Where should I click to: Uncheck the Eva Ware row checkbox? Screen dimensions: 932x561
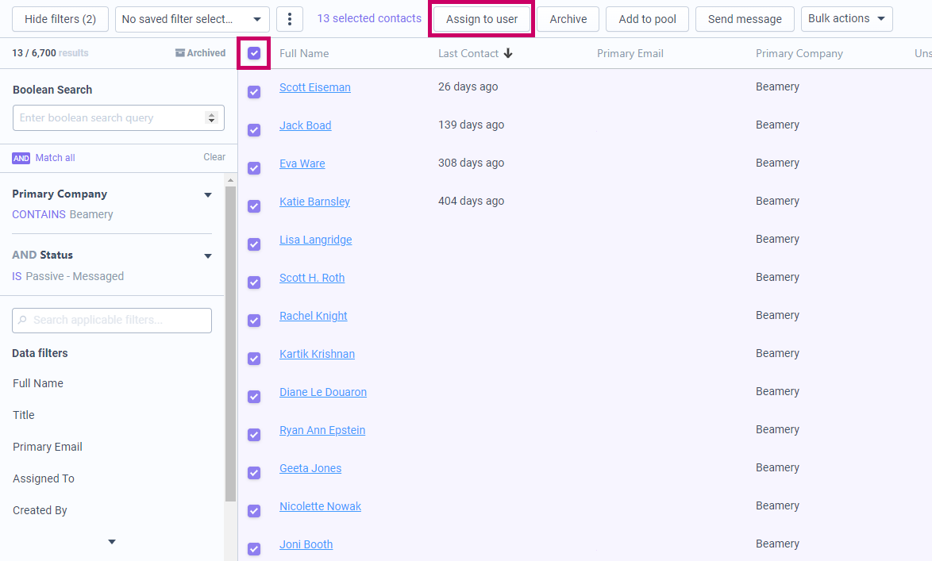254,168
